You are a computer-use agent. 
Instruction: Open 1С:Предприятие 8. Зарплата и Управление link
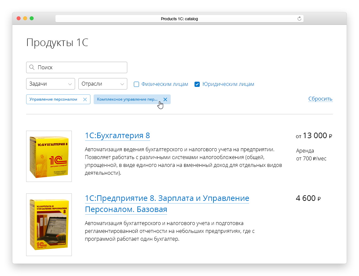pyautogui.click(x=167, y=199)
